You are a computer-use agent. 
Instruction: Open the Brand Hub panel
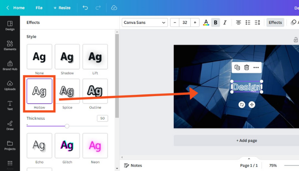[x=10, y=66]
